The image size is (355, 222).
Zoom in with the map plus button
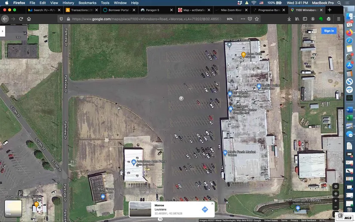[x=336, y=201]
